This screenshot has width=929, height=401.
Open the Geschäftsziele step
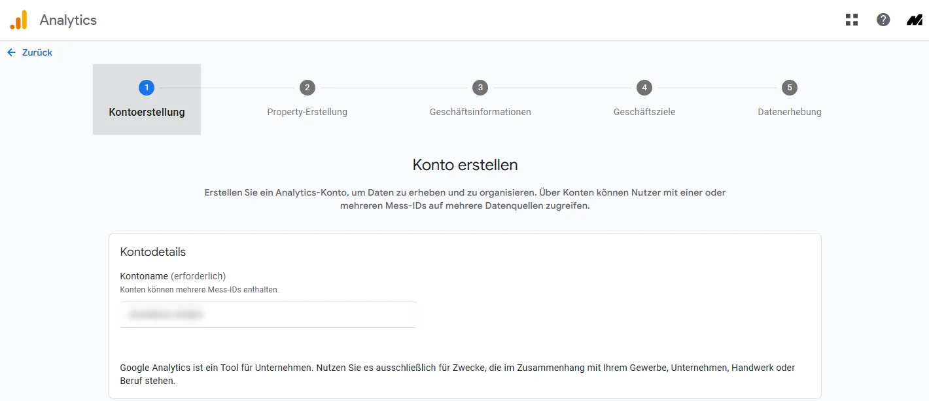click(644, 112)
